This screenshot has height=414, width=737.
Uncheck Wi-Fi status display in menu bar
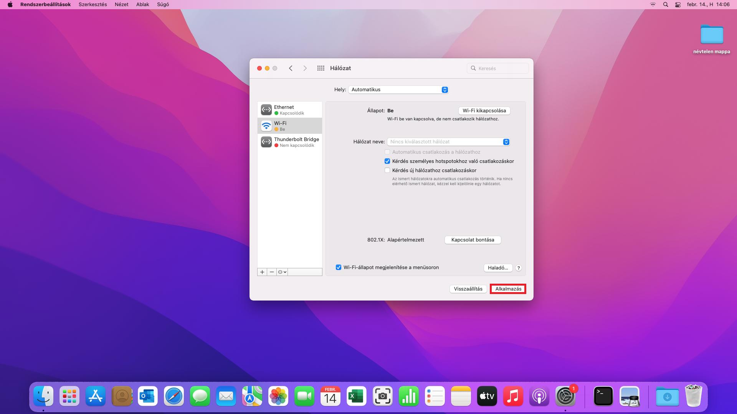click(339, 268)
